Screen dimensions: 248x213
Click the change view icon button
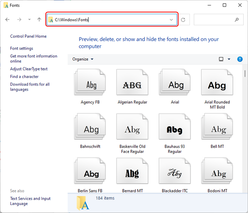click(221, 59)
